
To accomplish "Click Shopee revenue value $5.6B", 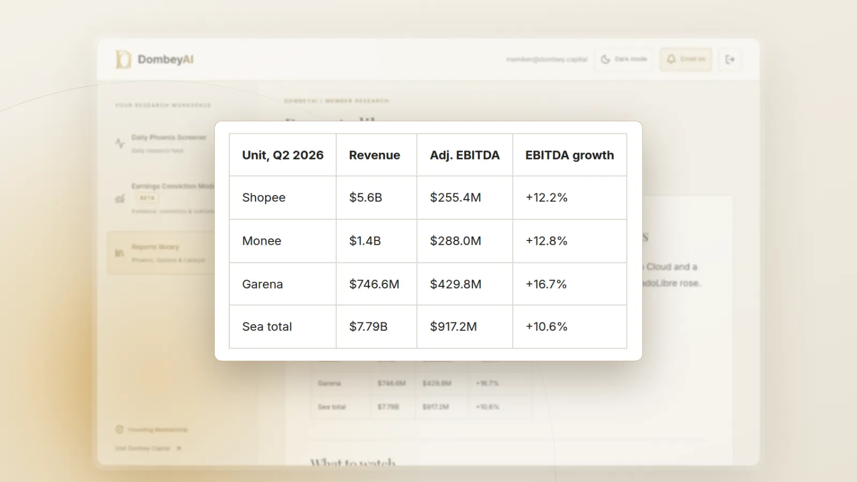I will pyautogui.click(x=366, y=198).
